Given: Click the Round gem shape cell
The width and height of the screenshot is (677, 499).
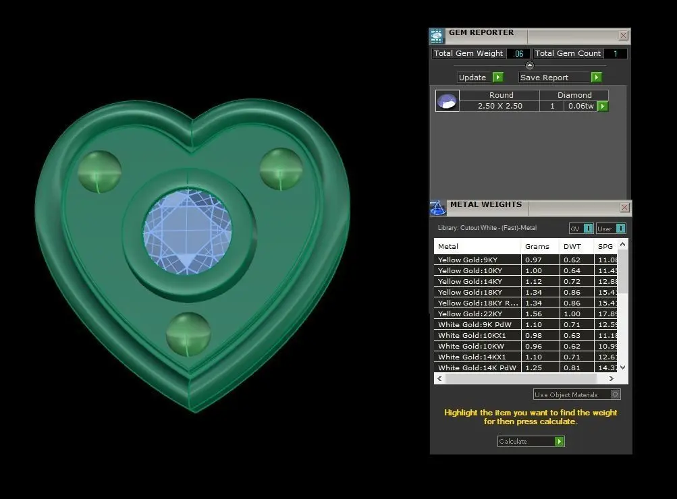Looking at the screenshot, I should tap(499, 95).
